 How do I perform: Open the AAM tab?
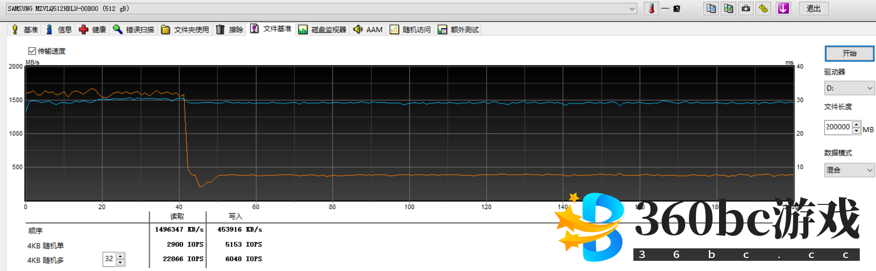coord(368,30)
